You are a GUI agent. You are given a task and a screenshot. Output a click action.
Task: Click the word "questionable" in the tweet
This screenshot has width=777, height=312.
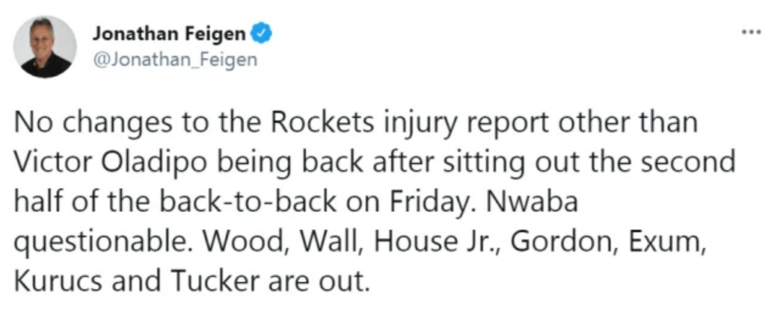(101, 242)
